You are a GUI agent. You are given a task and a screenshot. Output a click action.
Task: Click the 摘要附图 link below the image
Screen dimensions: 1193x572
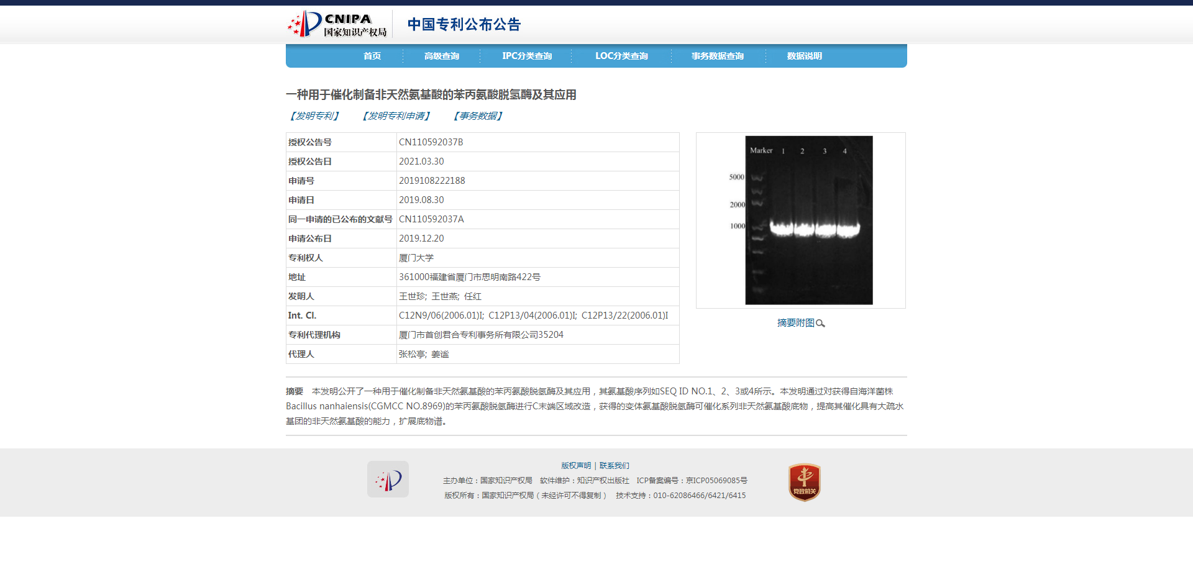(x=795, y=323)
